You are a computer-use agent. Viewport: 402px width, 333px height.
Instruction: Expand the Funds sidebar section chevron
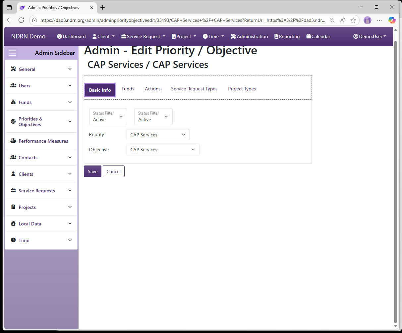[x=70, y=102]
